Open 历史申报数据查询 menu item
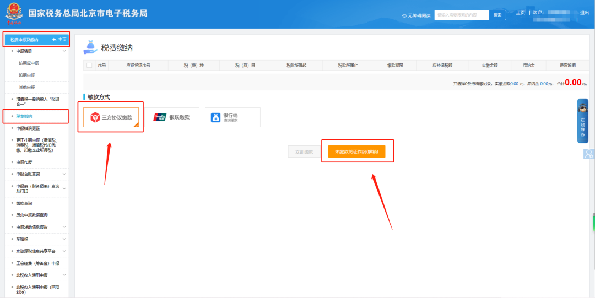Image resolution: width=595 pixels, height=298 pixels. 33,215
